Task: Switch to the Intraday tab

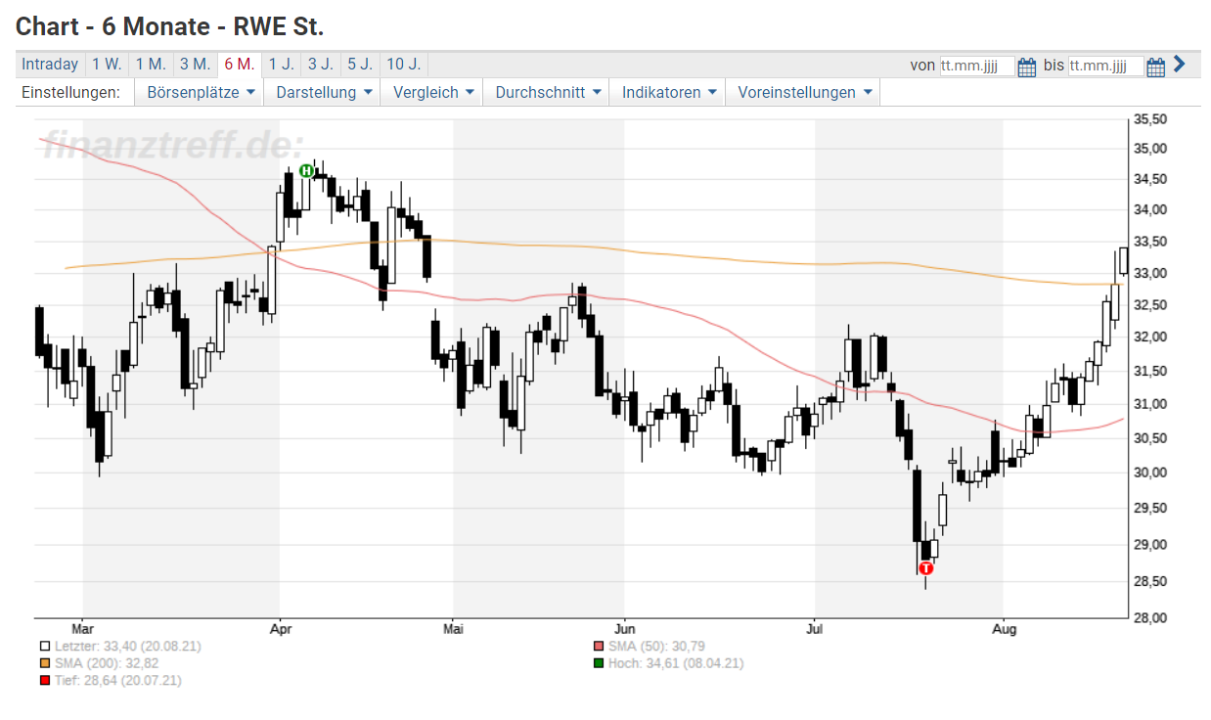Action: pyautogui.click(x=50, y=65)
